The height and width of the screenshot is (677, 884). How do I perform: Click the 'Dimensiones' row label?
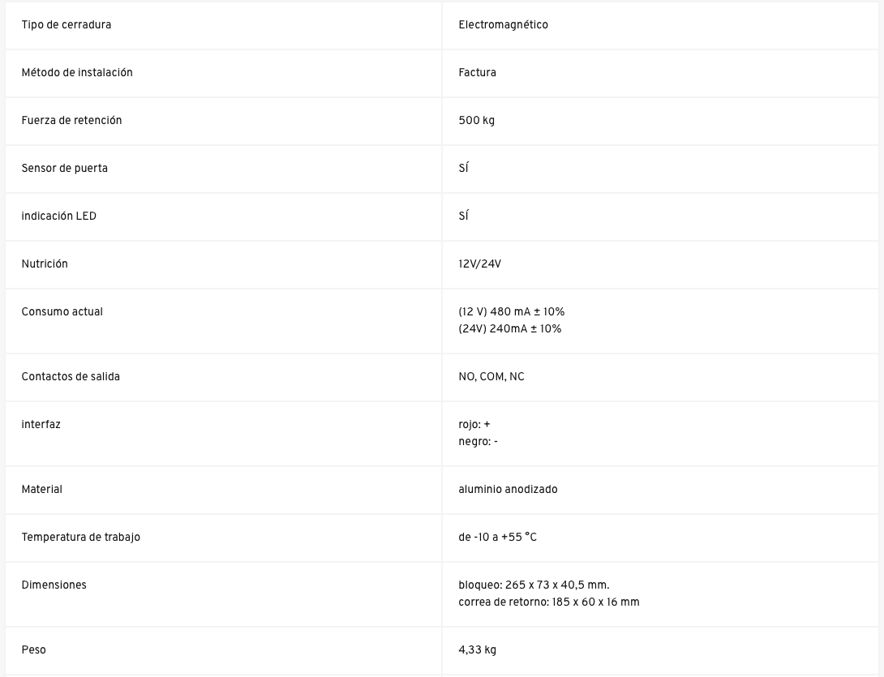pos(54,585)
